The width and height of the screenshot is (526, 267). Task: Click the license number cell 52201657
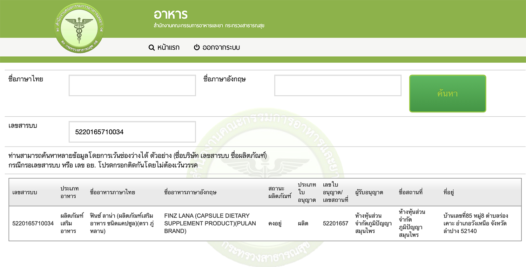click(x=336, y=224)
